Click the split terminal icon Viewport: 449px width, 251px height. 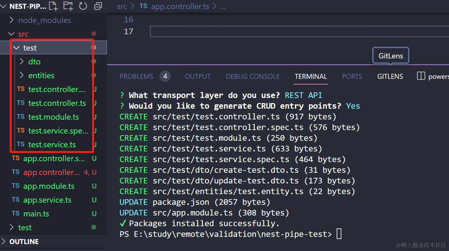(421, 76)
